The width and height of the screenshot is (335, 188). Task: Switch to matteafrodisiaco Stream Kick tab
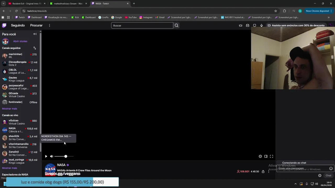(68, 4)
